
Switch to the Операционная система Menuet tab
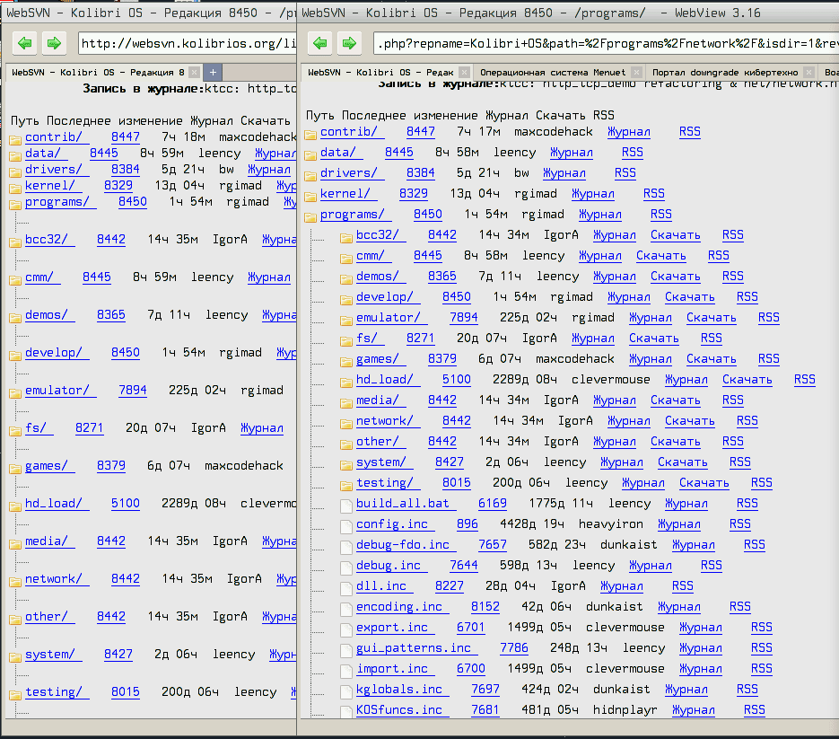tap(560, 72)
